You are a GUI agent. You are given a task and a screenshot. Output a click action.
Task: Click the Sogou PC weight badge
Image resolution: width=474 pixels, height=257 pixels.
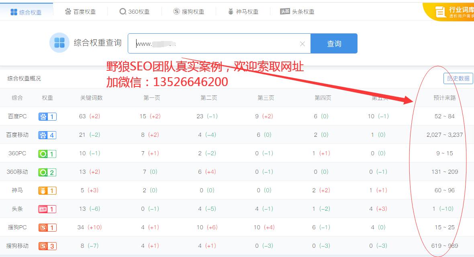point(47,228)
